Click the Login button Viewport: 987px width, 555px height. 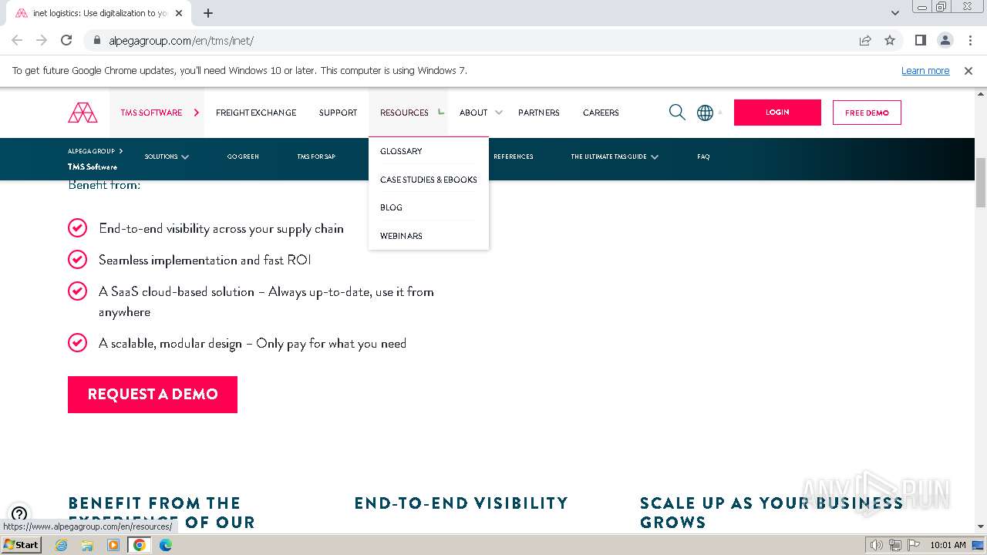pos(777,113)
